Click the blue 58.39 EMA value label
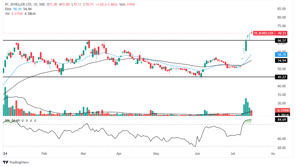 click(282, 54)
